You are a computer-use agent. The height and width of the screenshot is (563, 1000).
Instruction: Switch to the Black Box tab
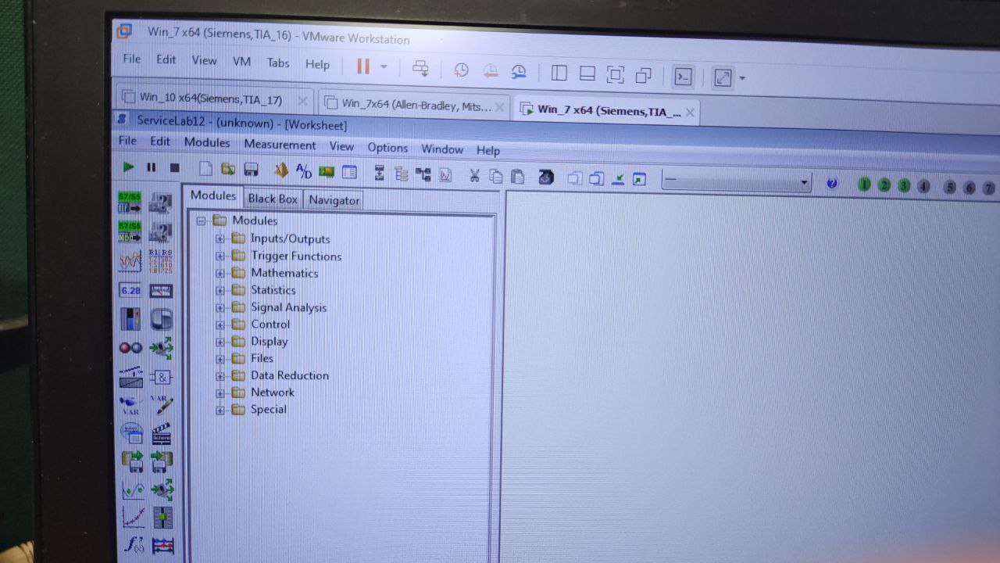[x=273, y=199]
